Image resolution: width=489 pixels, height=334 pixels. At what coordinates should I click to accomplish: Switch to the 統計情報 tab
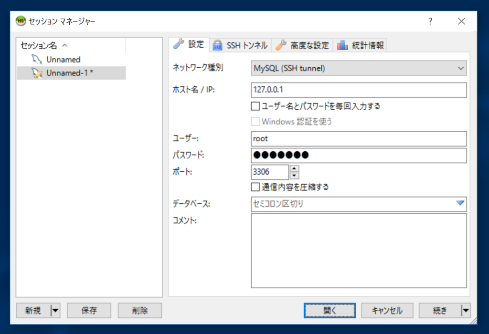point(360,45)
